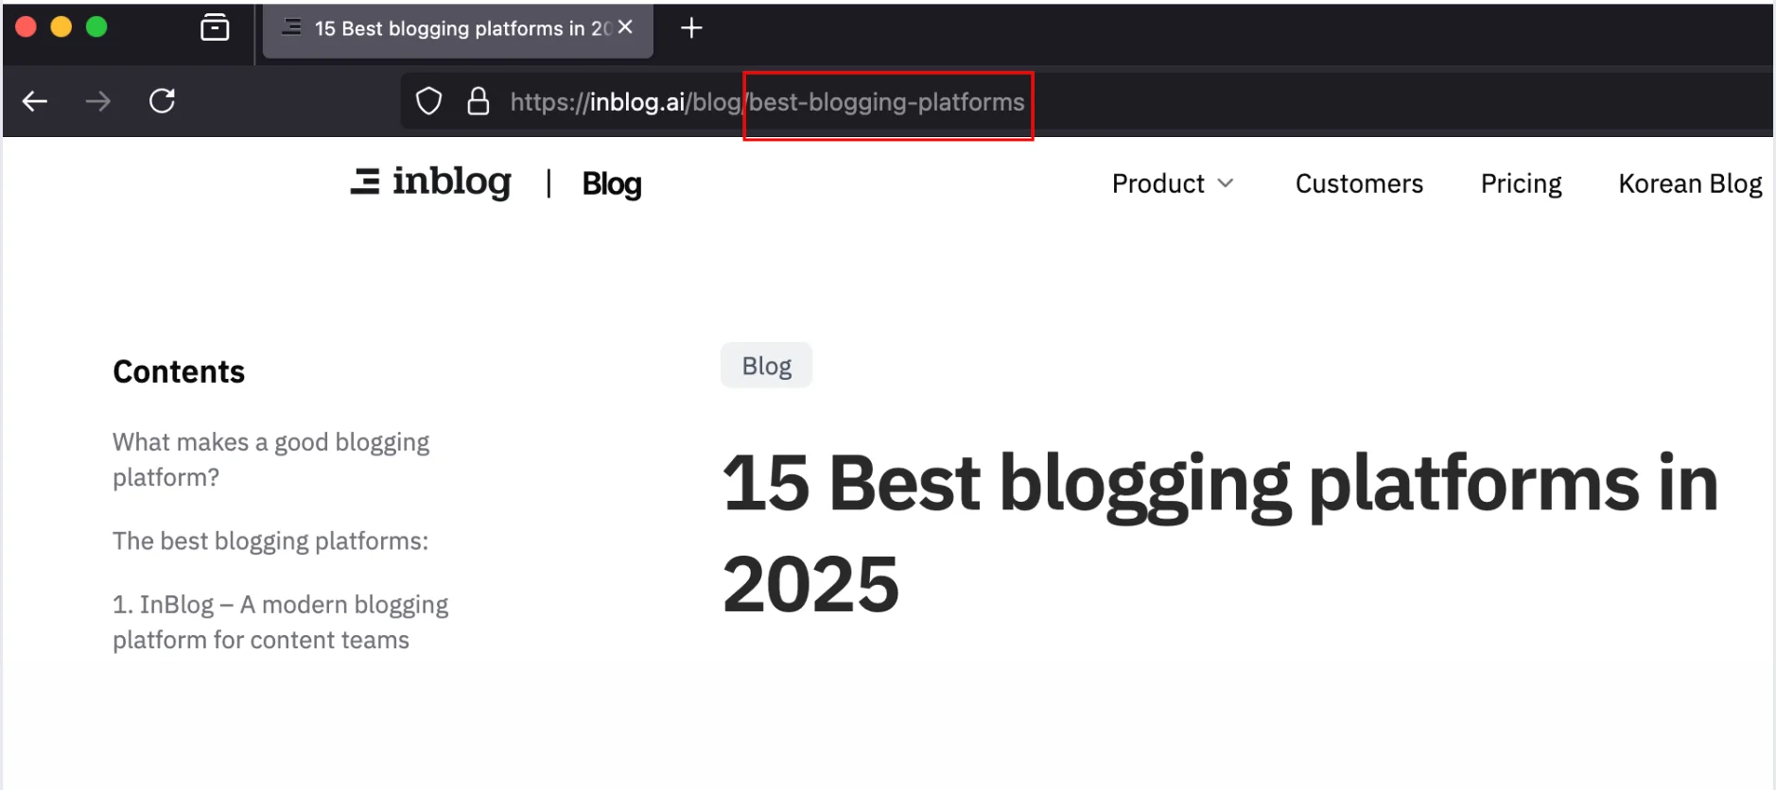Open the Customers menu item

click(x=1359, y=183)
